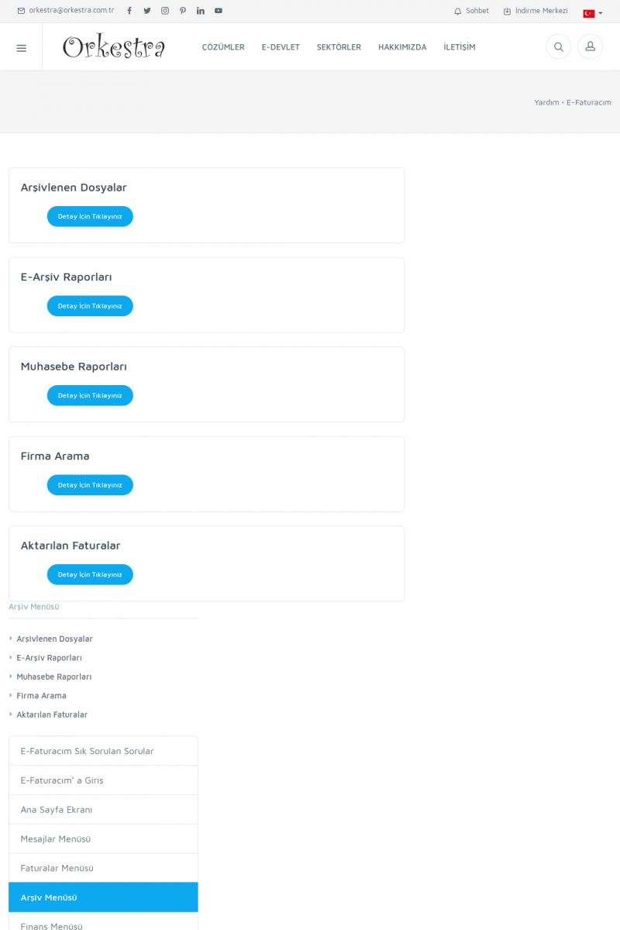Click the user account icon

[x=590, y=47]
